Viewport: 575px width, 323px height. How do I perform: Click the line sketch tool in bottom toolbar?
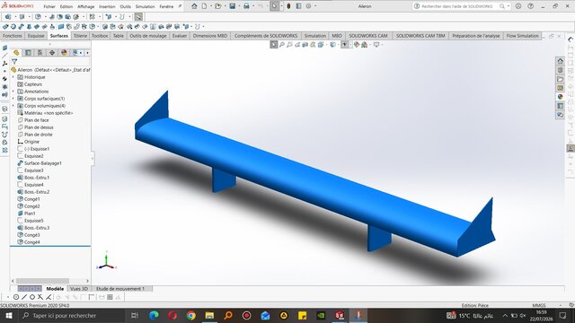(24, 297)
